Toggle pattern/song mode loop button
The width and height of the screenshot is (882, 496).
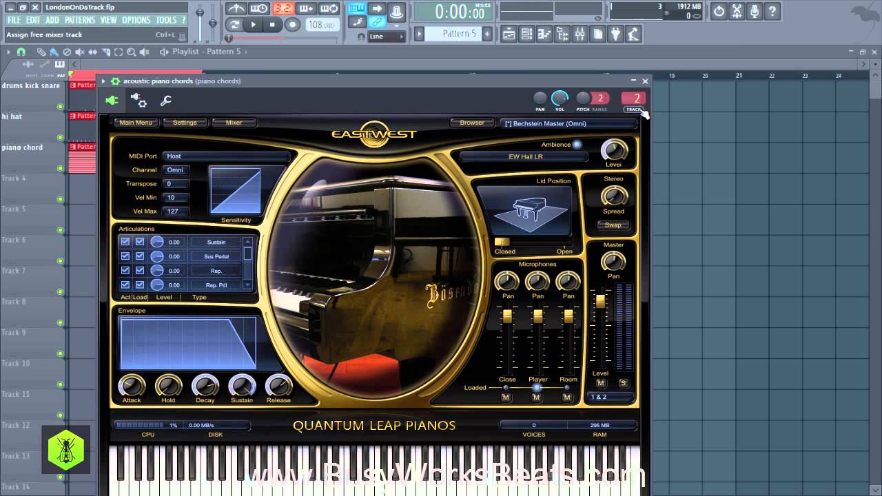(x=235, y=25)
